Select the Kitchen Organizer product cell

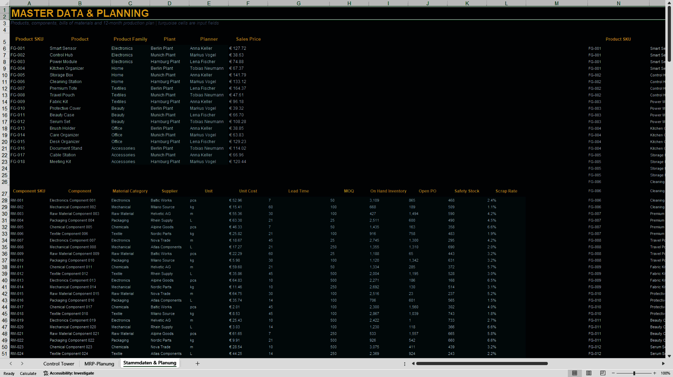click(80, 68)
